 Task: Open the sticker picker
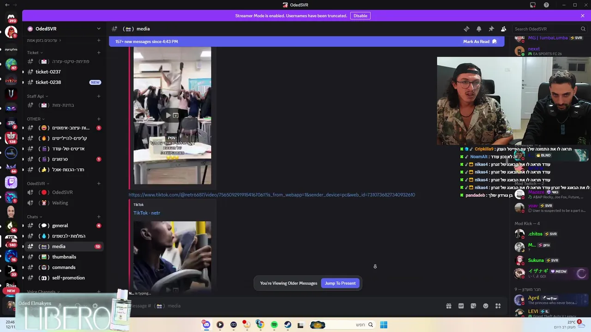(473, 306)
